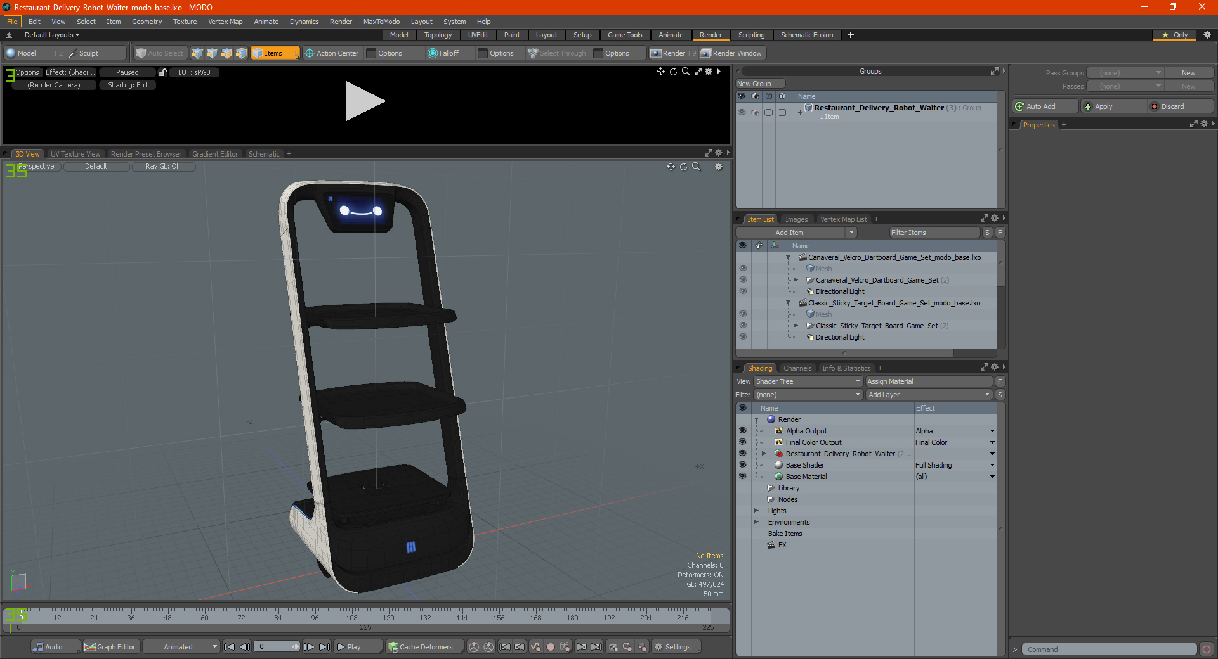Activate the Items selection mode
Image resolution: width=1218 pixels, height=659 pixels.
(x=274, y=53)
